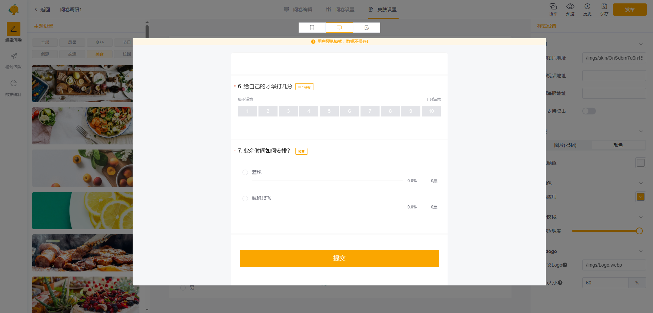Collapse the 区域 section chevron
Screen dimensions: 653x313
tap(641, 217)
